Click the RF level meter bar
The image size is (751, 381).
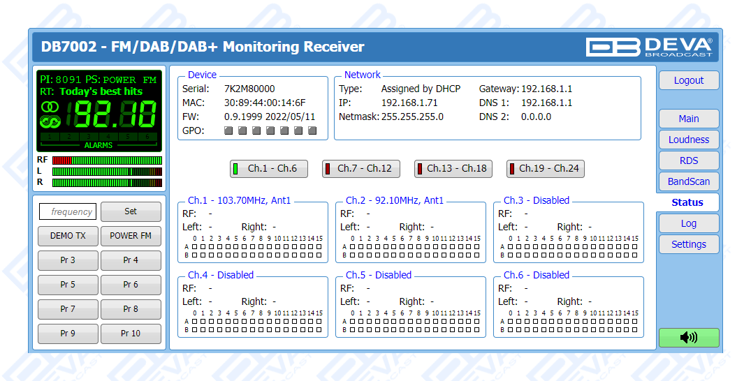point(107,160)
